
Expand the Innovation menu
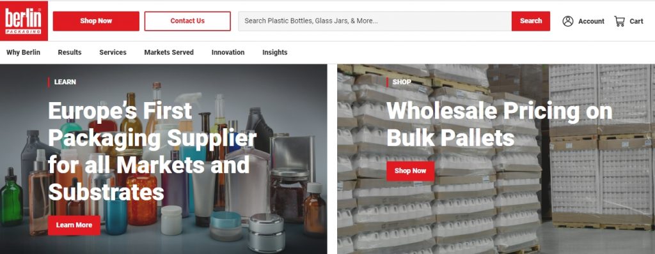pyautogui.click(x=228, y=52)
